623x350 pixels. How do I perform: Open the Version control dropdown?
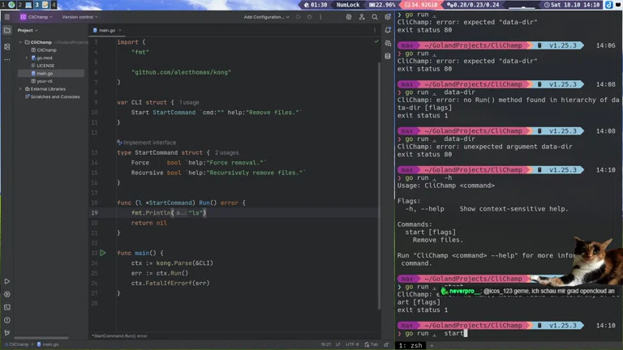[x=79, y=17]
